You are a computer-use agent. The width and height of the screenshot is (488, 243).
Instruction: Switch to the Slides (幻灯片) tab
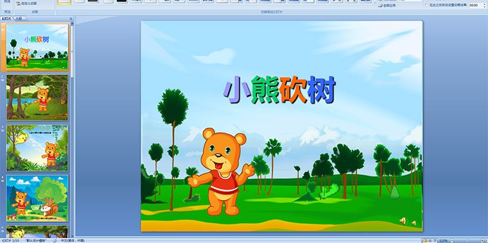pyautogui.click(x=6, y=19)
